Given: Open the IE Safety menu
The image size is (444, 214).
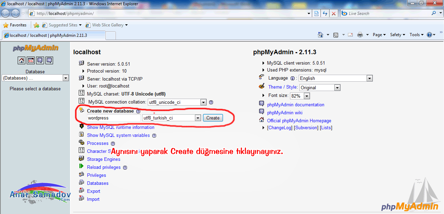Looking at the screenshot, I should (x=398, y=35).
